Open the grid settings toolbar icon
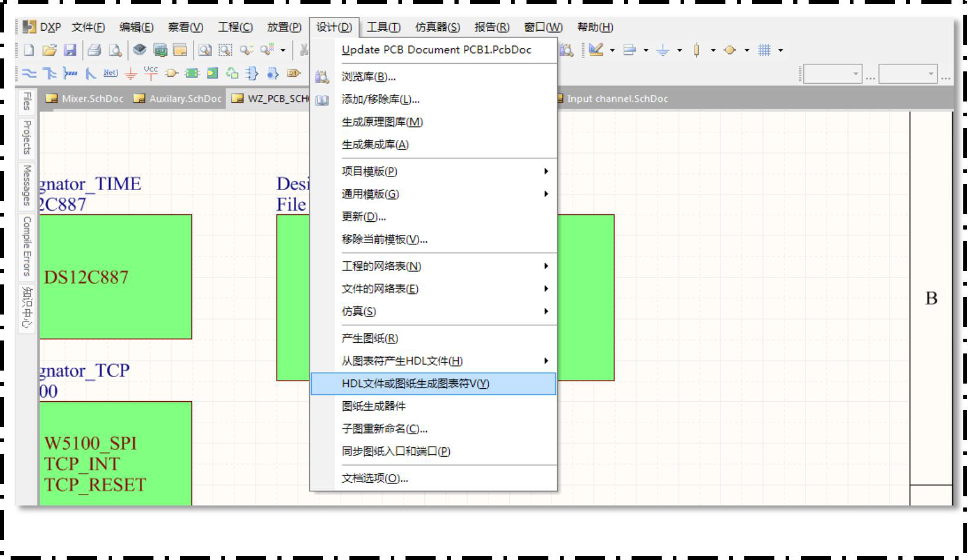Screen dimensions: 968x560 pyautogui.click(x=764, y=50)
